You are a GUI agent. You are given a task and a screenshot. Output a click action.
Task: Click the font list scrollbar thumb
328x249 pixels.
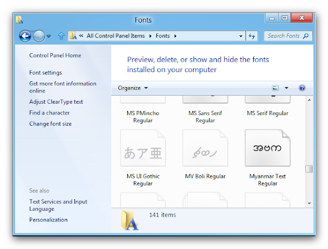(309, 169)
